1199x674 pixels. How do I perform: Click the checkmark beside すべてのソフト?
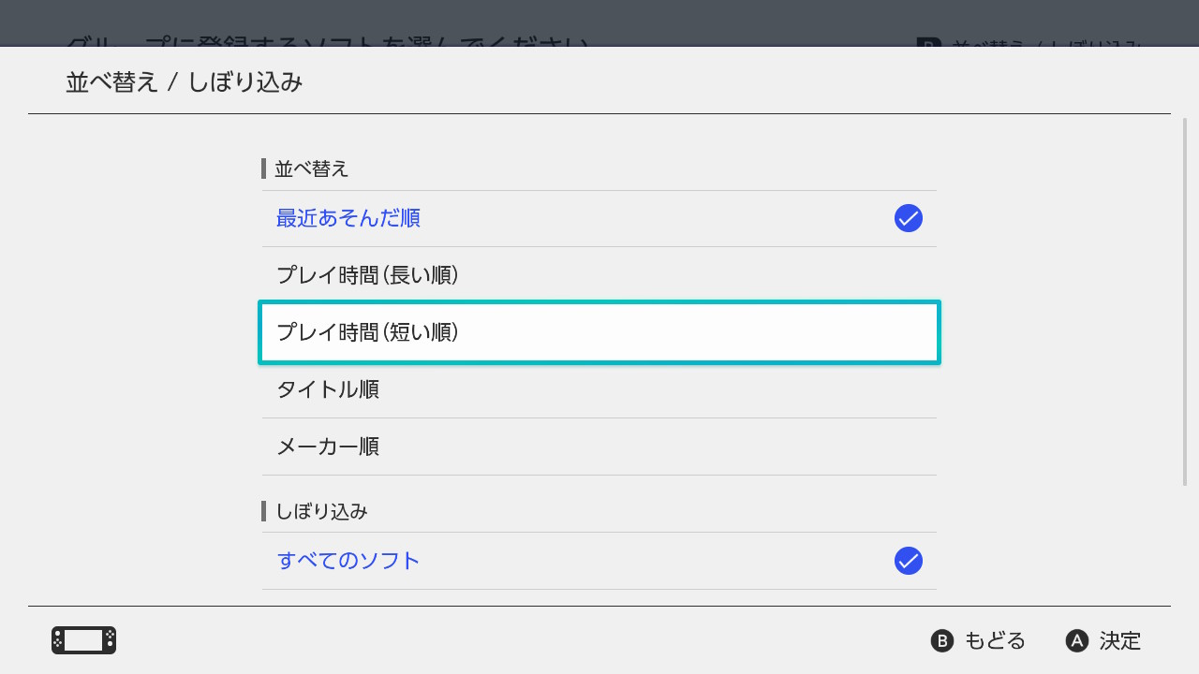point(909,561)
